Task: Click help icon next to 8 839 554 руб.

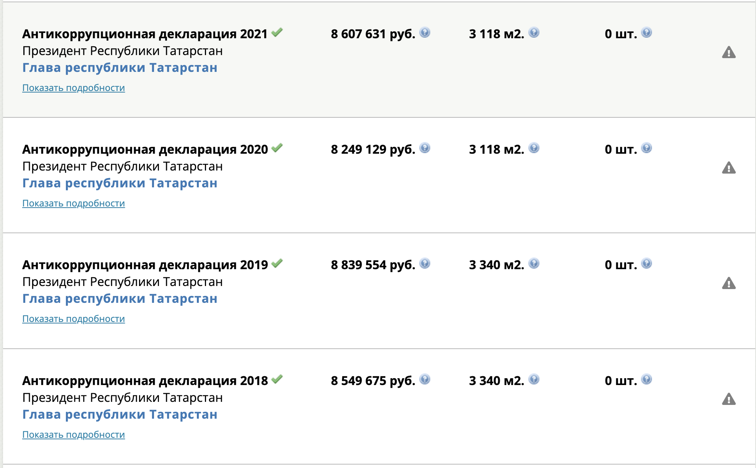Action: [x=425, y=263]
